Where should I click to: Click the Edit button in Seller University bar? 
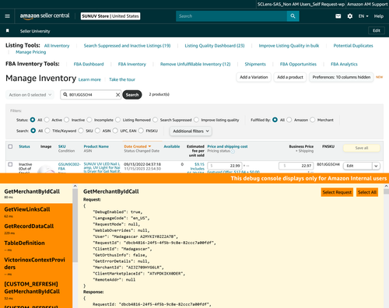pyautogui.click(x=377, y=30)
